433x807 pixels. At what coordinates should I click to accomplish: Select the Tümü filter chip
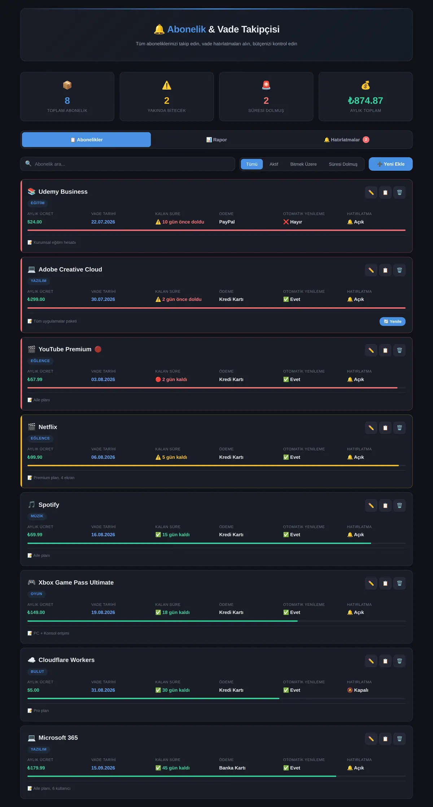(x=252, y=164)
